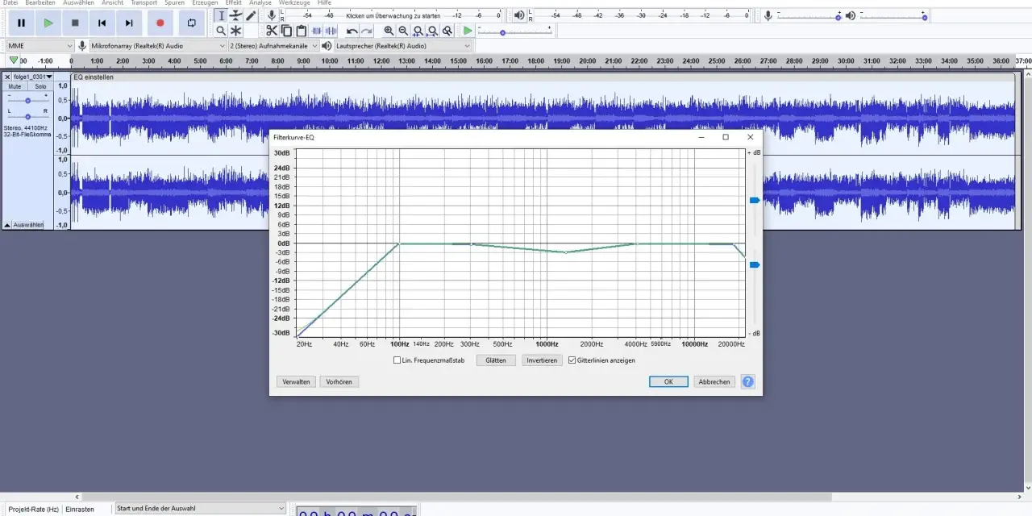
Task: Start recording with the red Record button
Action: [x=160, y=23]
